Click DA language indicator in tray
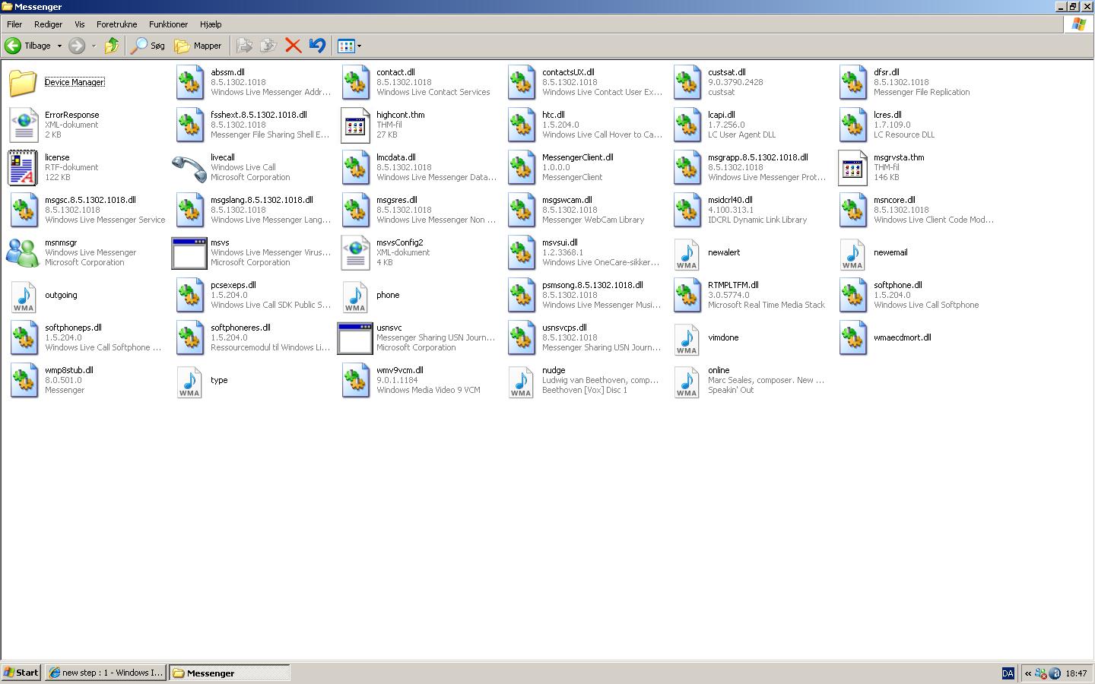 (x=1008, y=673)
